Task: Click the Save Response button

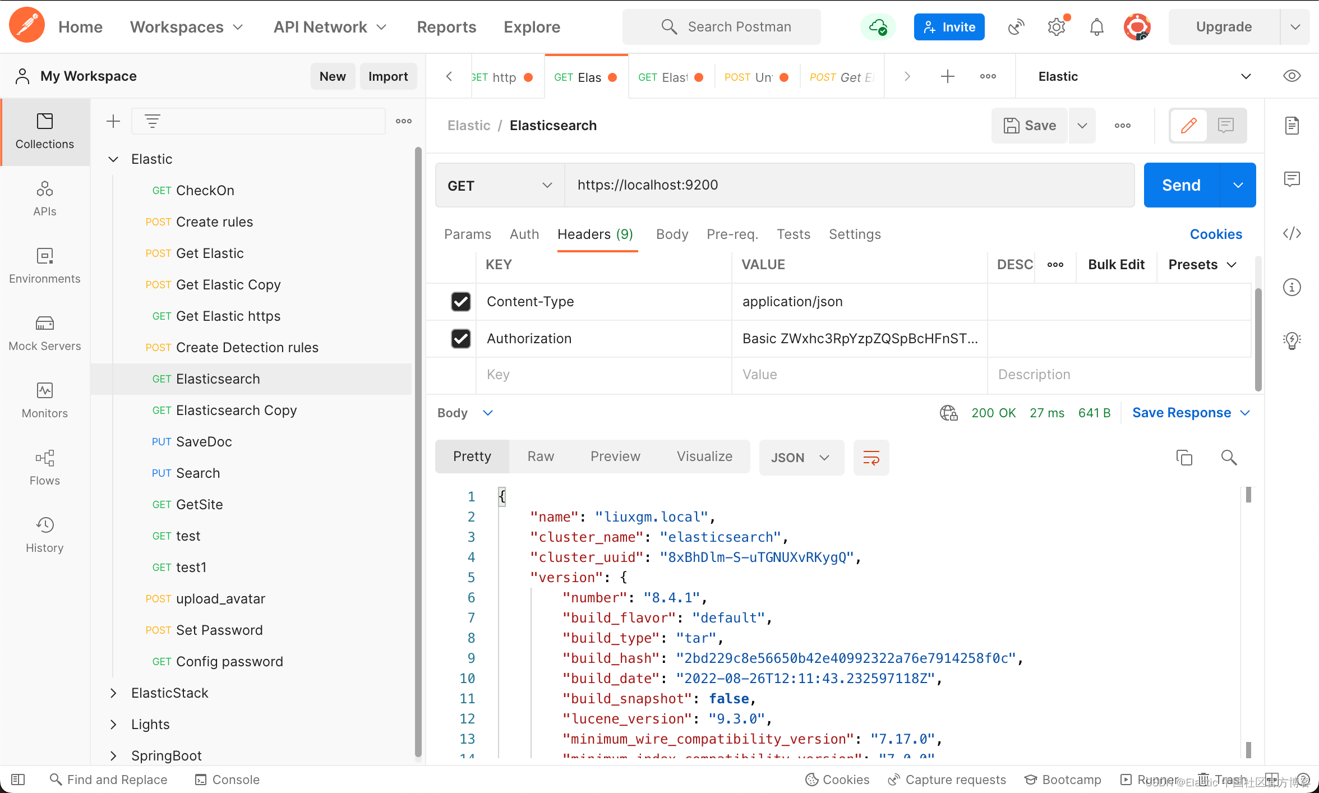Action: (1182, 413)
